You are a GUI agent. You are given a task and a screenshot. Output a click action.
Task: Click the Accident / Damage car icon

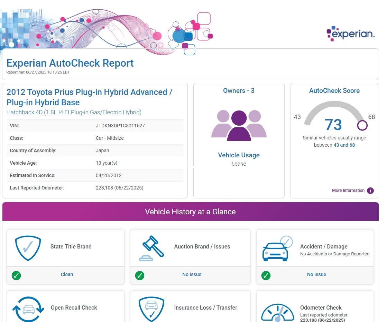[x=277, y=248]
